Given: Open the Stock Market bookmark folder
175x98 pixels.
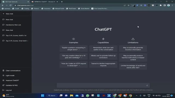Looking at the screenshot, I should tap(84, 8).
